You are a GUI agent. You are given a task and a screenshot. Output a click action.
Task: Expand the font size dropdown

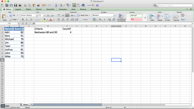coord(44,15)
